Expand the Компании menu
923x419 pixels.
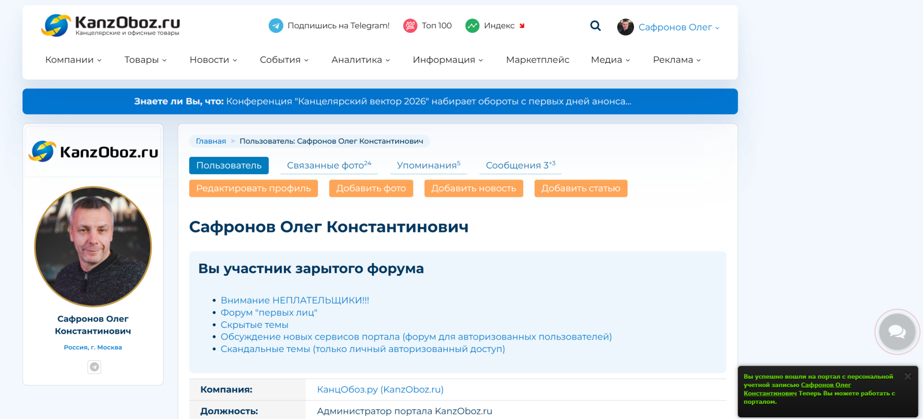pos(73,60)
